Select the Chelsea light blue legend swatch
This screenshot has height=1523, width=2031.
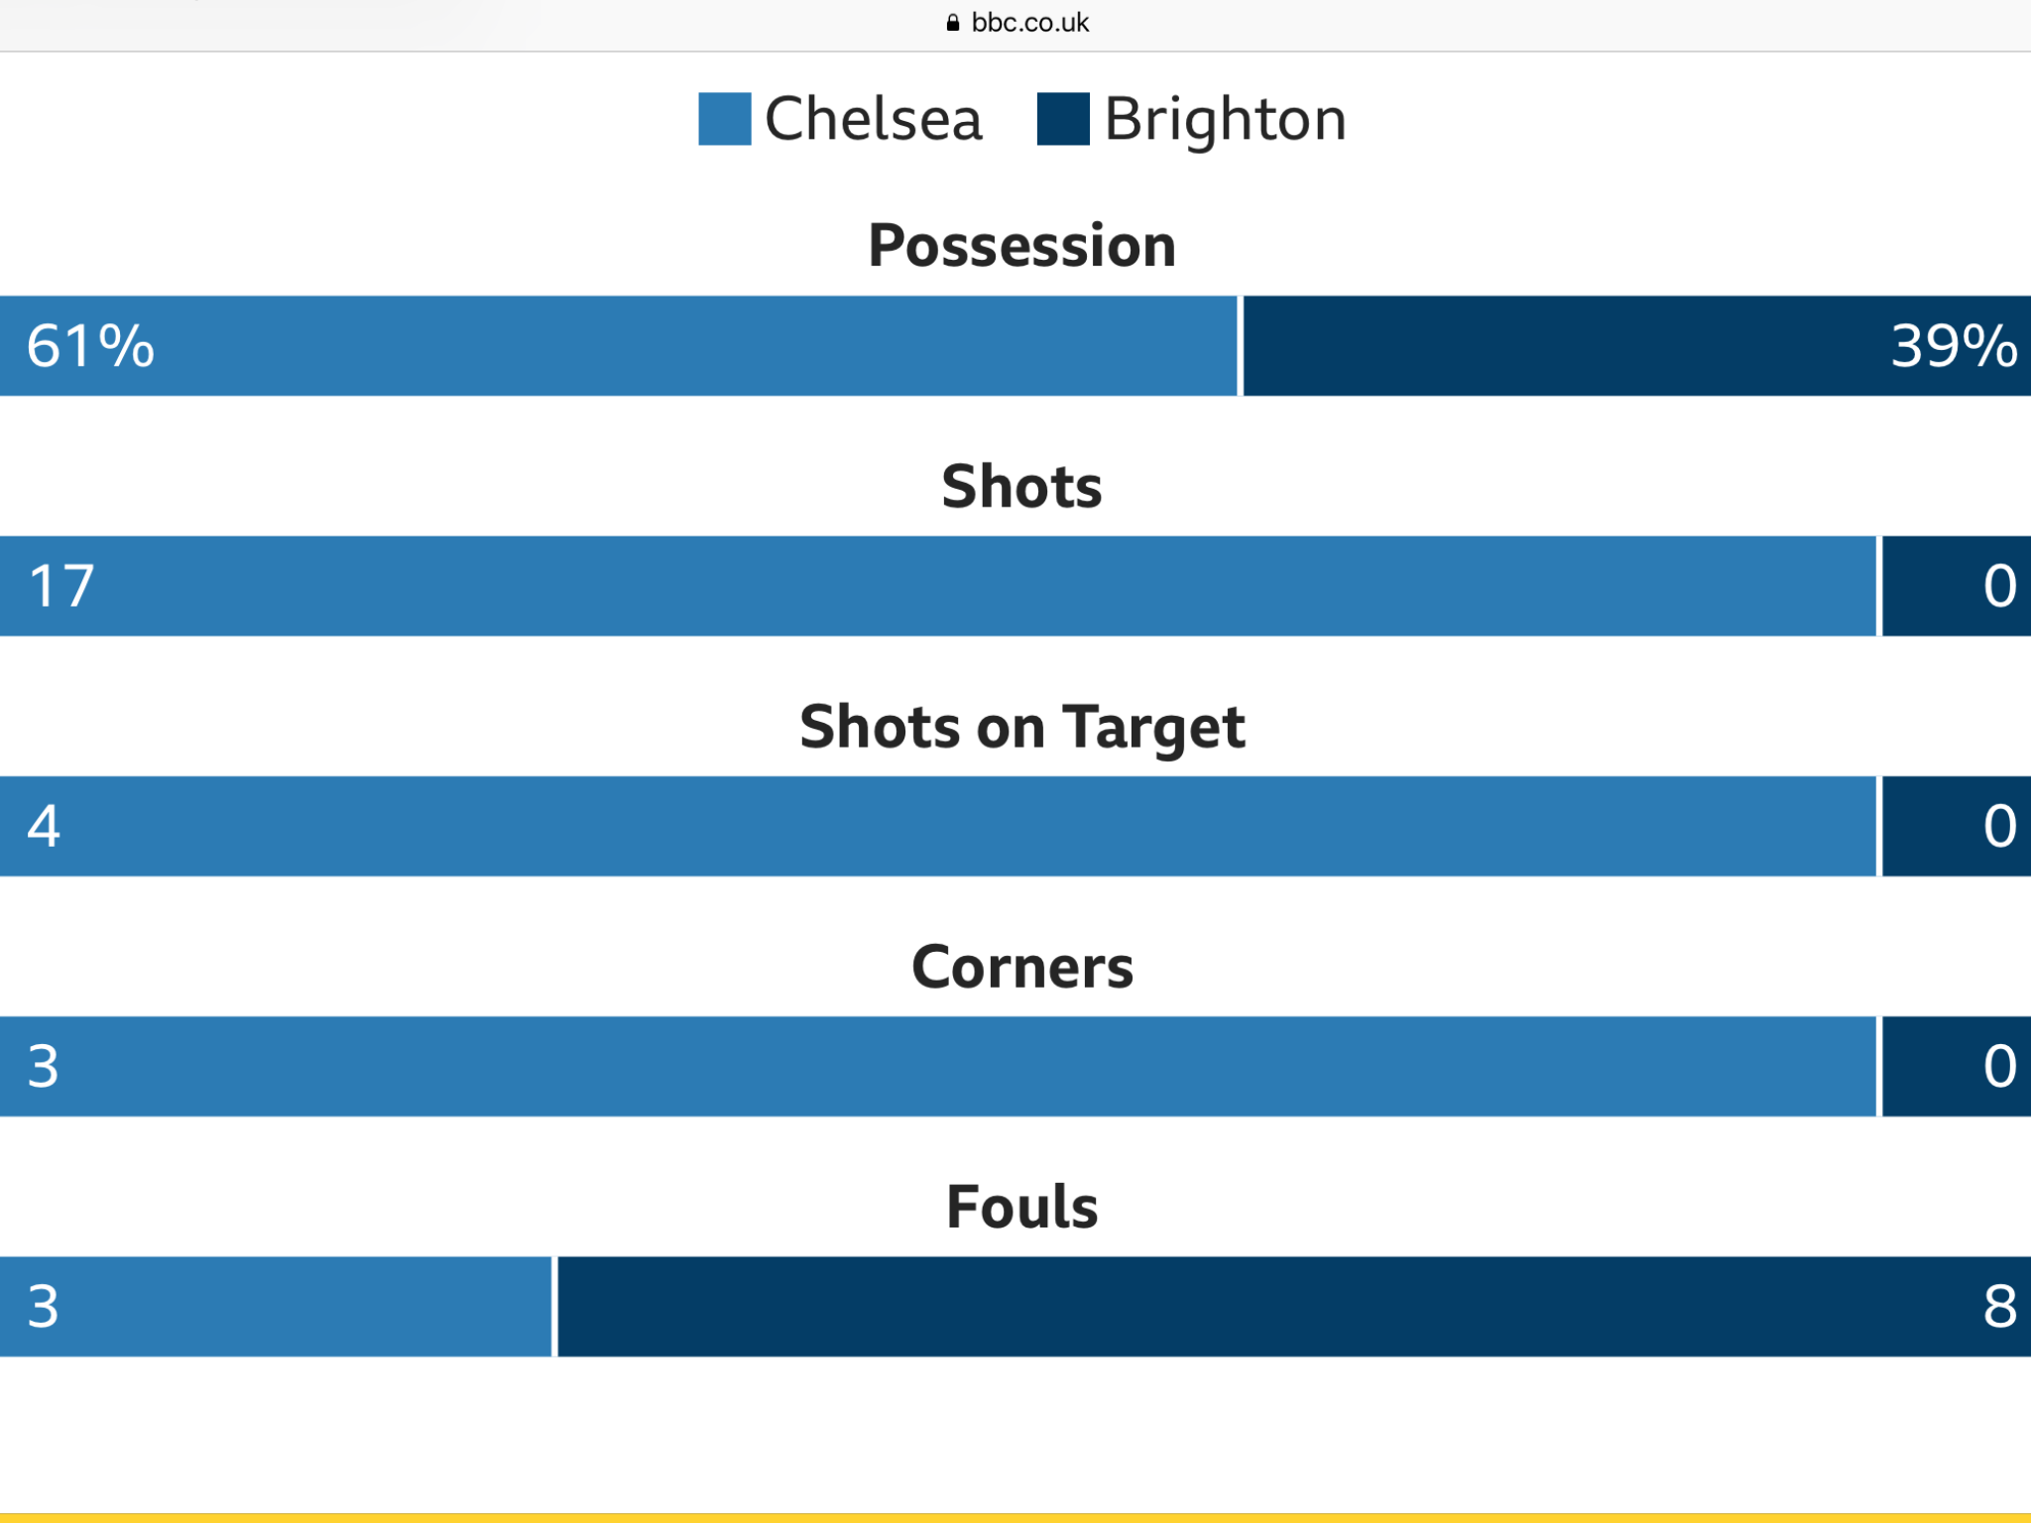[x=724, y=119]
